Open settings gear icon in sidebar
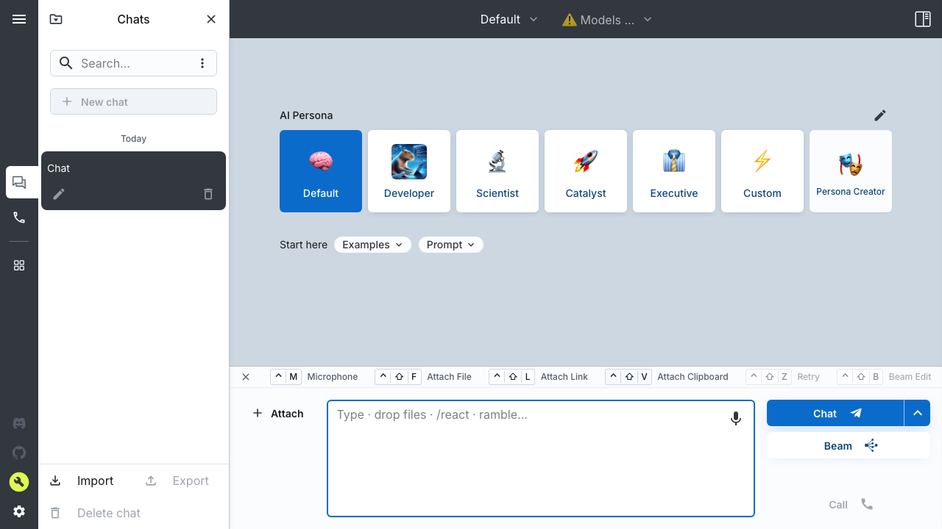Viewport: 942px width, 529px height. pos(19,511)
